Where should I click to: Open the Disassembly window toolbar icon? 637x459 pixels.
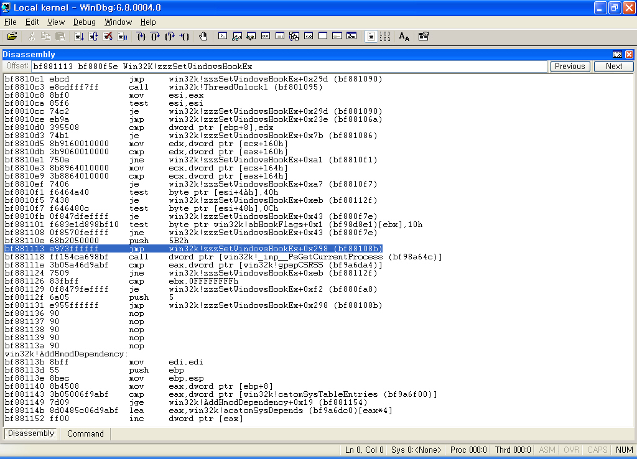tap(309, 37)
